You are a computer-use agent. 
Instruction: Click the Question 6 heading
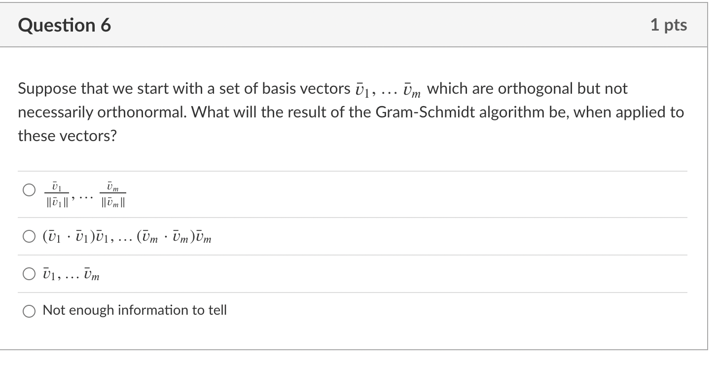pyautogui.click(x=63, y=24)
